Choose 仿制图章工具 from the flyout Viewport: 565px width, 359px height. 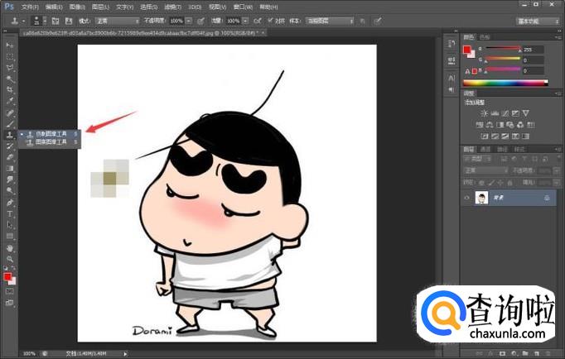(x=50, y=134)
